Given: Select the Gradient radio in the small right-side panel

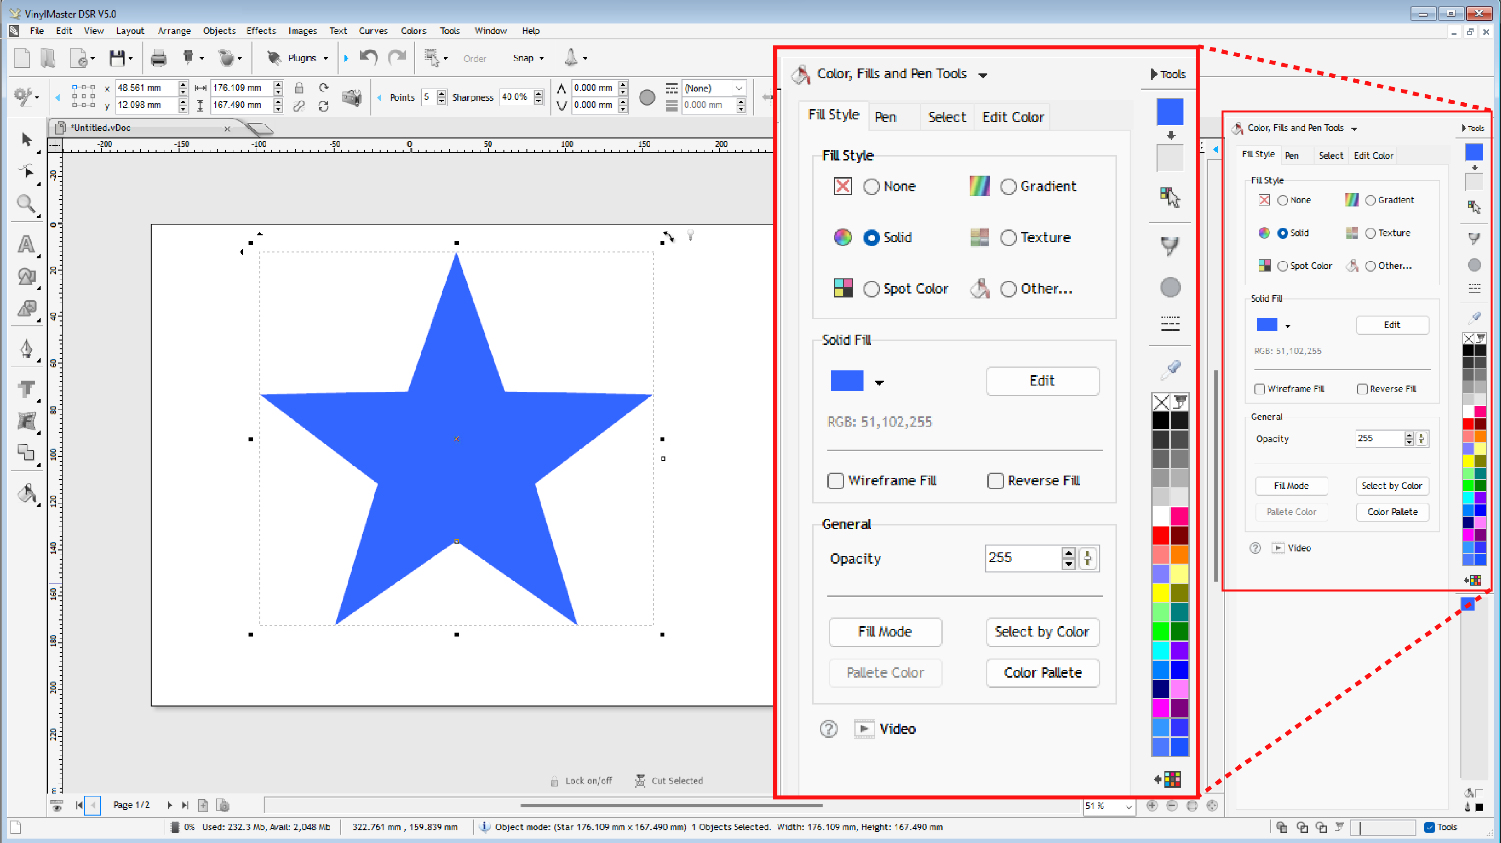Looking at the screenshot, I should click(x=1370, y=200).
